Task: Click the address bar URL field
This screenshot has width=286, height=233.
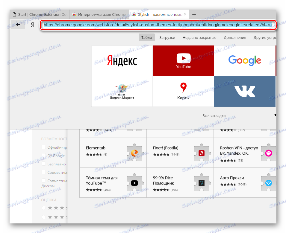Action: click(158, 25)
